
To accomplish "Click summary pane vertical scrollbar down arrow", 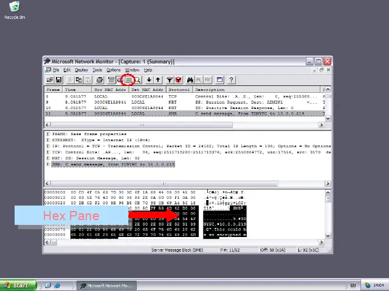I will [328, 119].
